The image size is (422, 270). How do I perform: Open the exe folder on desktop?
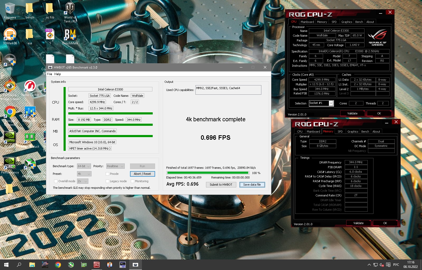(x=30, y=36)
